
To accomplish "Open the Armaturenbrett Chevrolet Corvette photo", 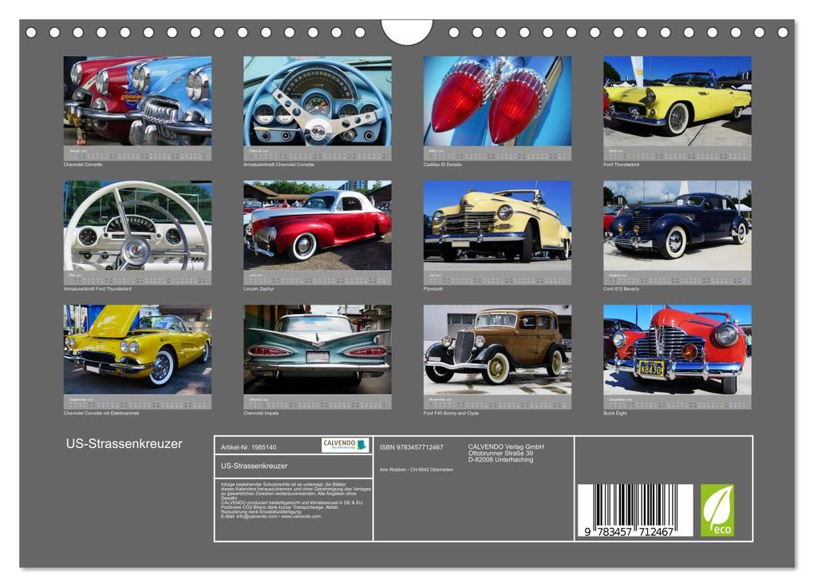I will pos(317,100).
